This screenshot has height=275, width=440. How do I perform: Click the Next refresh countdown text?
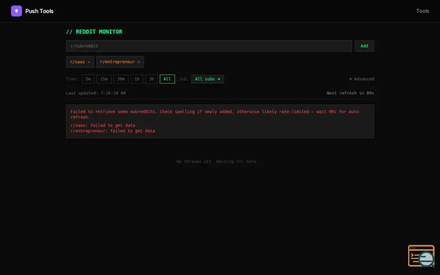[350, 93]
